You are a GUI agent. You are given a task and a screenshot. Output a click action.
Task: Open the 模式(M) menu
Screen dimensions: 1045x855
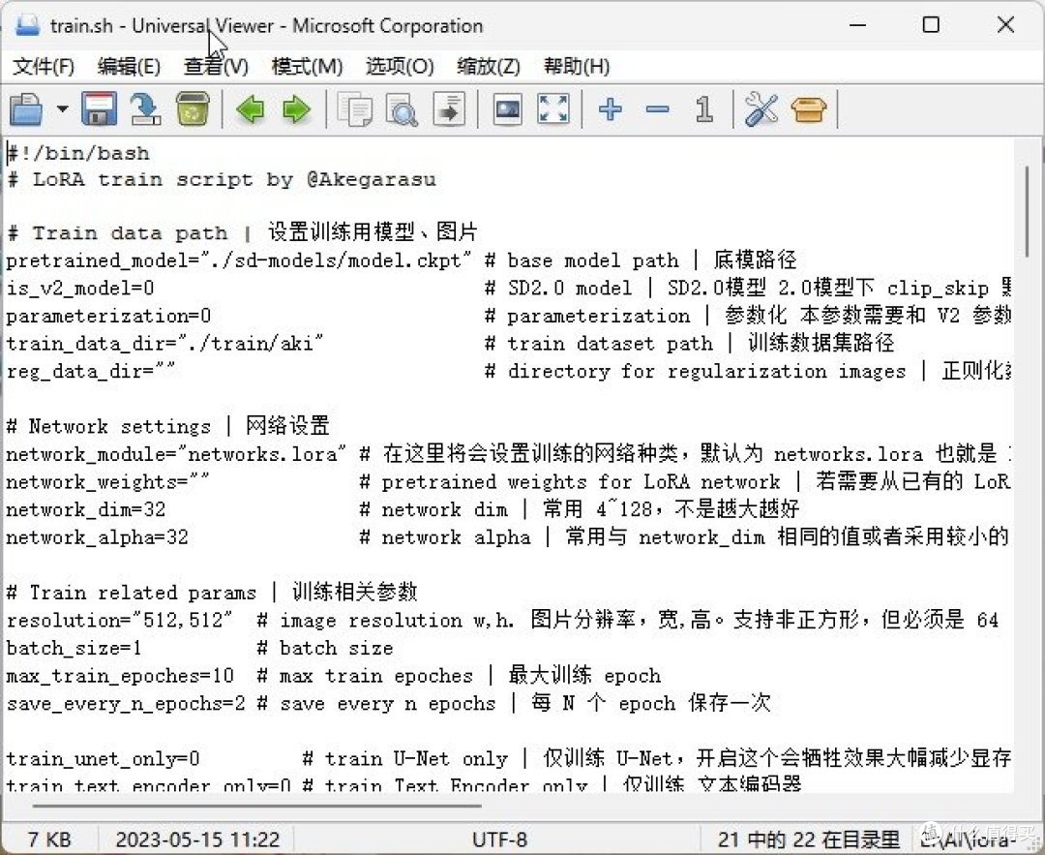coord(307,66)
